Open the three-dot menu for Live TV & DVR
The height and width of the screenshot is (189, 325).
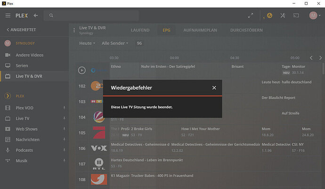coord(74,30)
